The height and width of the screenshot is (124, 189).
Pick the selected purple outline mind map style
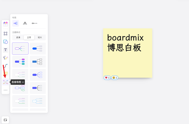click(20, 48)
